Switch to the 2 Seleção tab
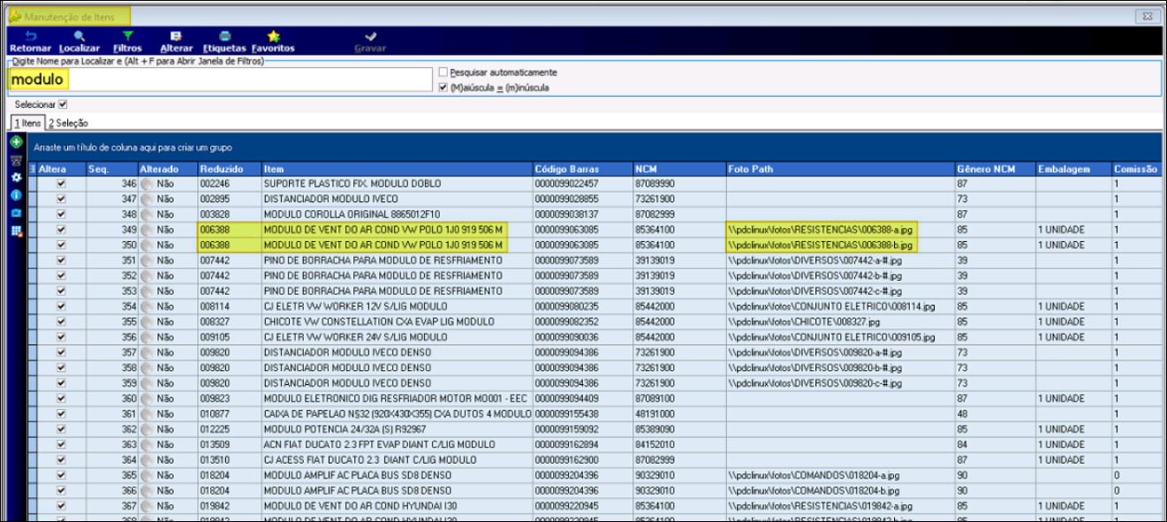This screenshot has height=522, width=1167. point(68,123)
